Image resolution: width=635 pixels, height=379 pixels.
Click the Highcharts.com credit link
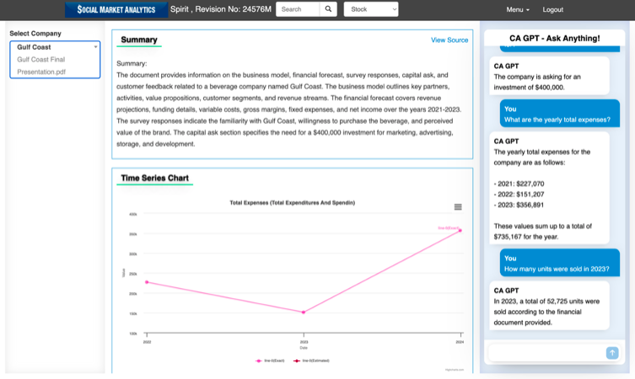pos(455,369)
